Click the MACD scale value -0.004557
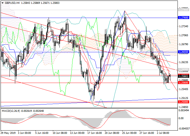Image resolution: width=190 pixels, height=136 pixels. click(x=183, y=127)
